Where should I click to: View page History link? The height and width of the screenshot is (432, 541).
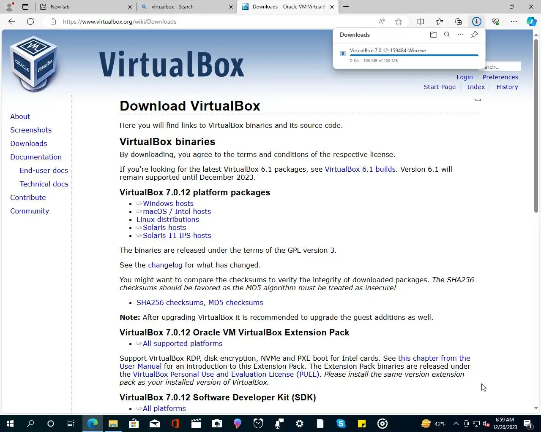pos(507,87)
